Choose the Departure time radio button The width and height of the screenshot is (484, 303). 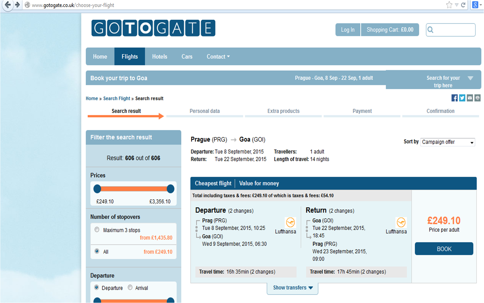97,287
